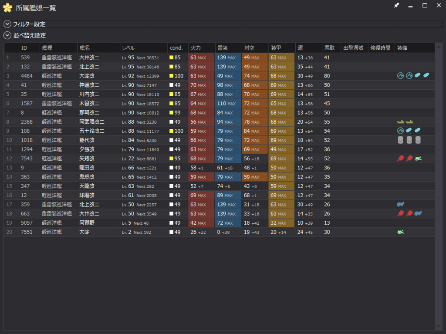
Task: Click white cond marker in 神通改二 row
Action: [171, 85]
